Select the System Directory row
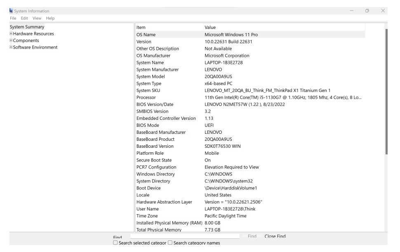The height and width of the screenshot is (252, 400). click(x=250, y=181)
